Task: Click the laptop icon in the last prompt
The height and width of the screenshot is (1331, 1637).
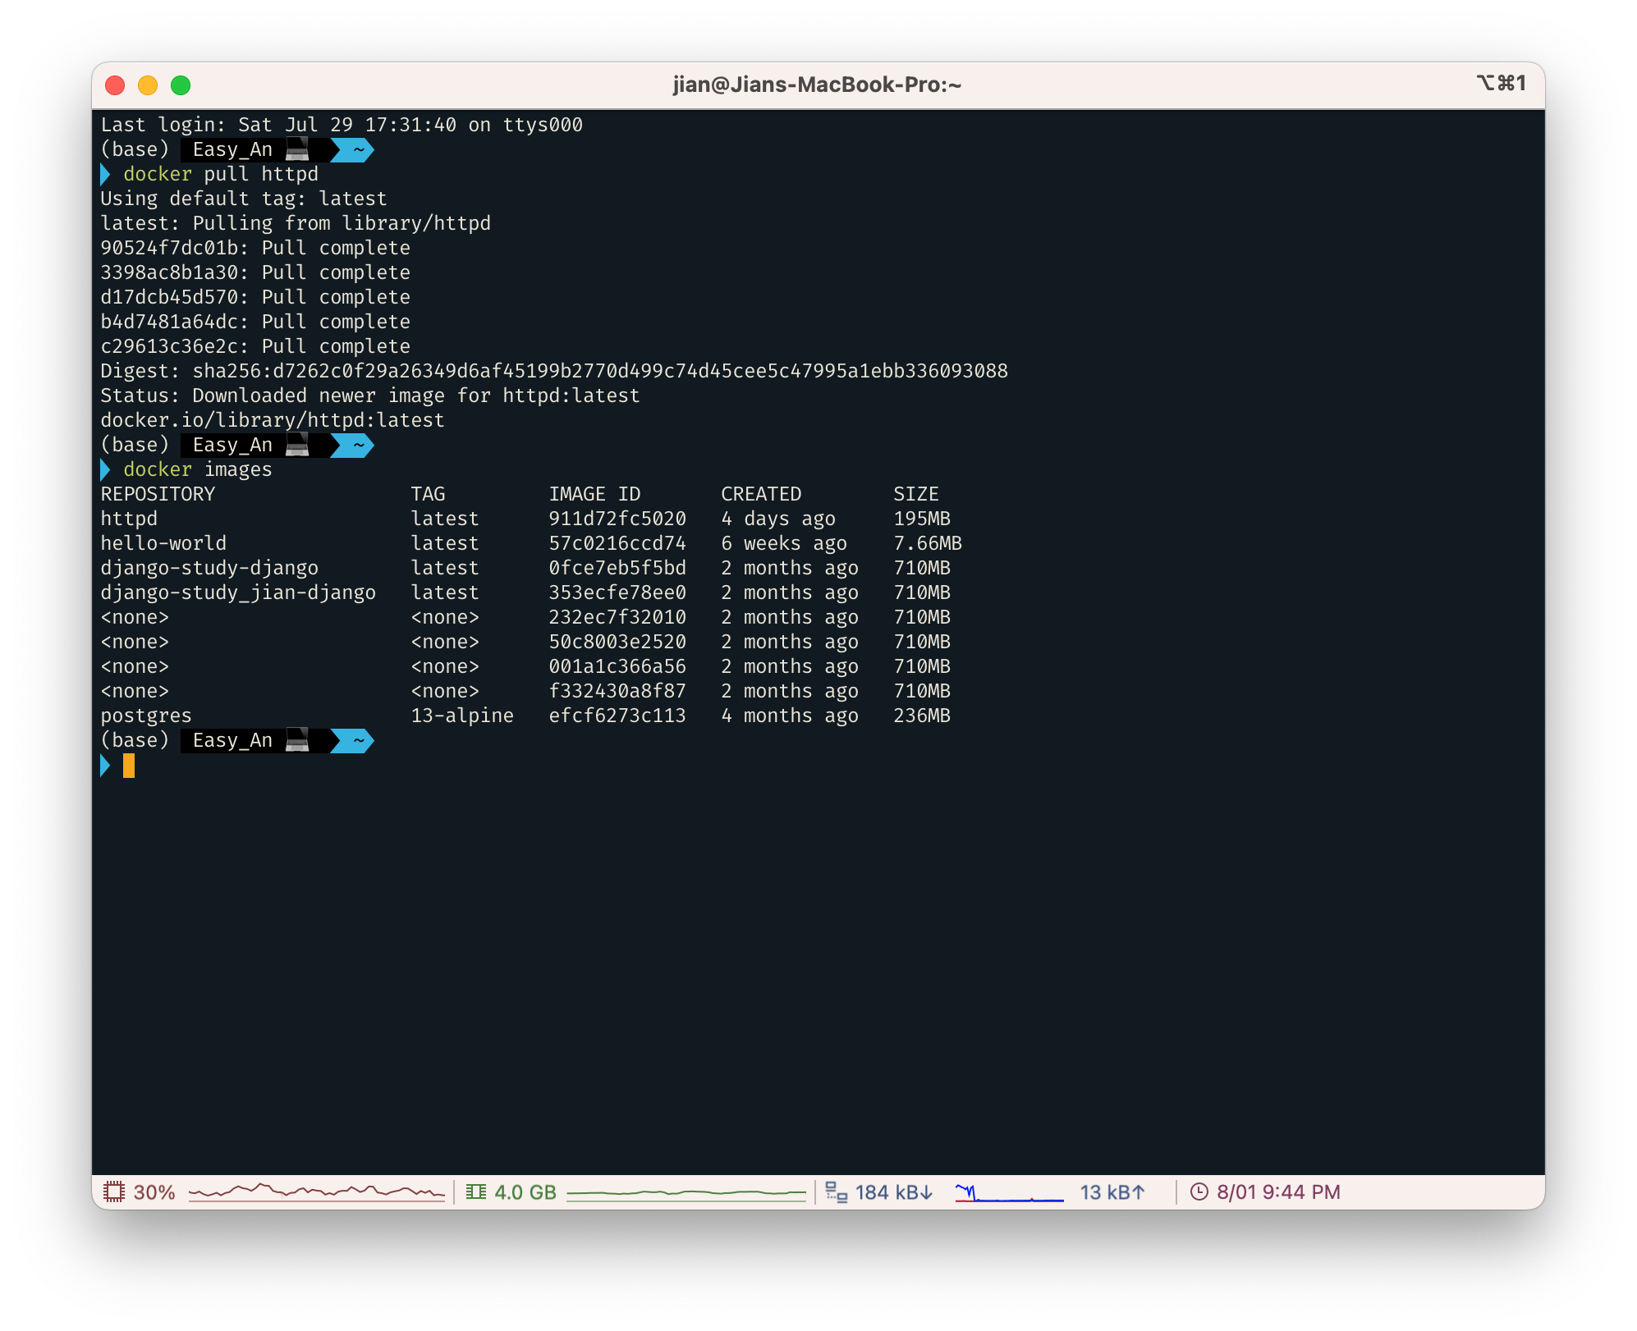Action: tap(297, 740)
